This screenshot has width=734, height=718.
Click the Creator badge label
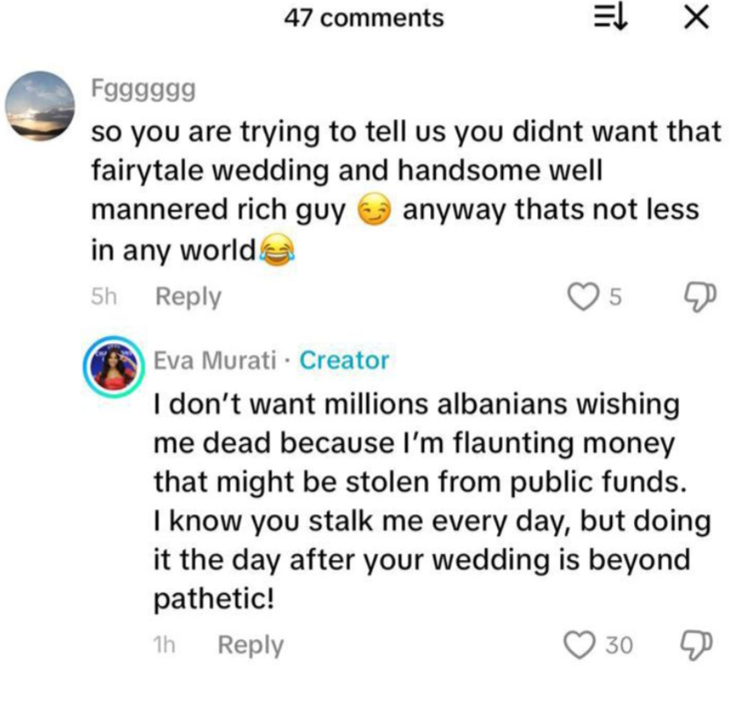point(344,360)
